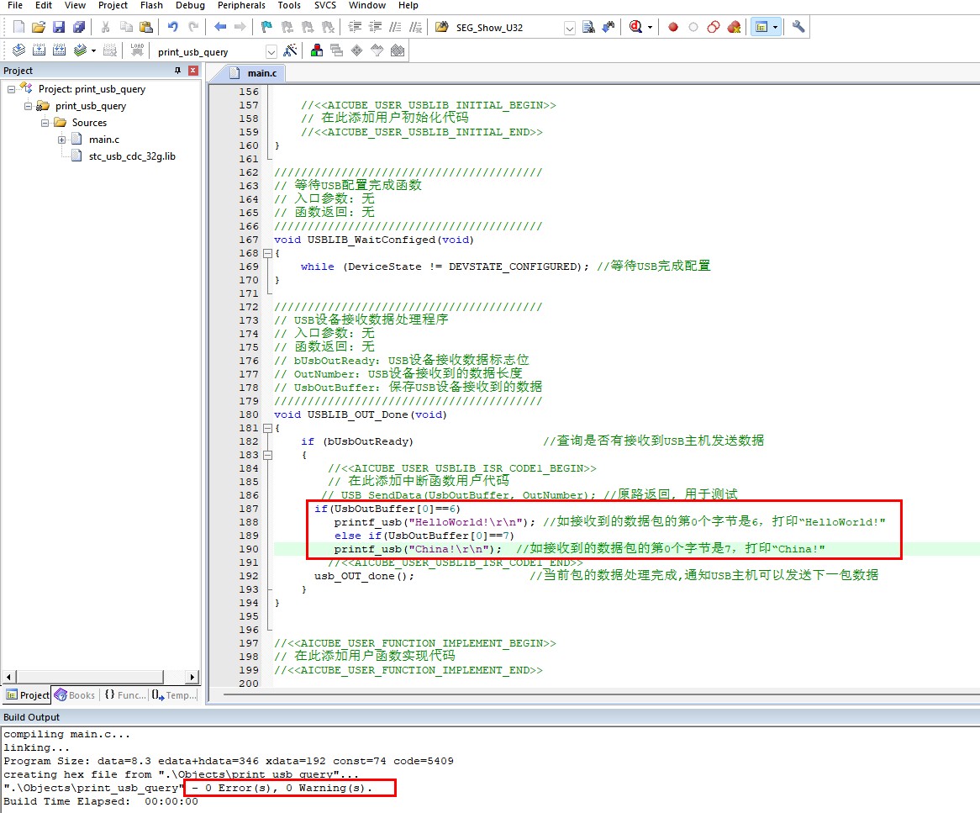This screenshot has width=980, height=813.
Task: Fold the USBLIB_OUT_Done function at line 181
Action: (267, 429)
